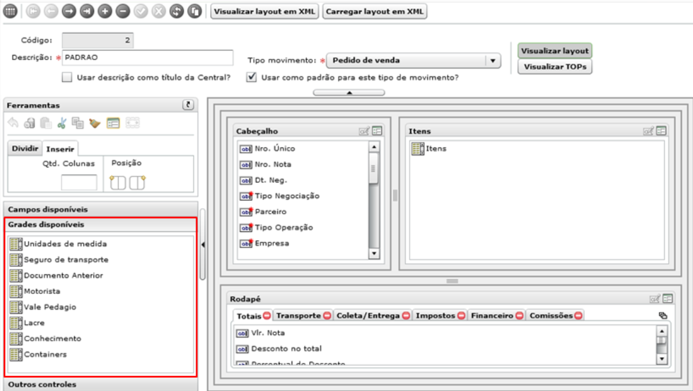Click the Visualizar layout button
Screen dimensions: 693x391
tap(554, 51)
